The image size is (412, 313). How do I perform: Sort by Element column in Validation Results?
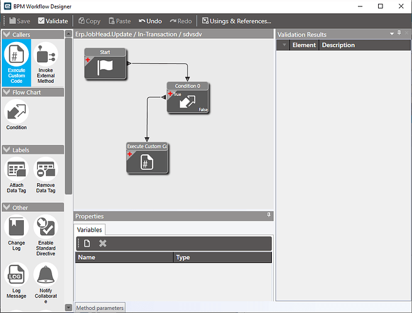click(304, 45)
